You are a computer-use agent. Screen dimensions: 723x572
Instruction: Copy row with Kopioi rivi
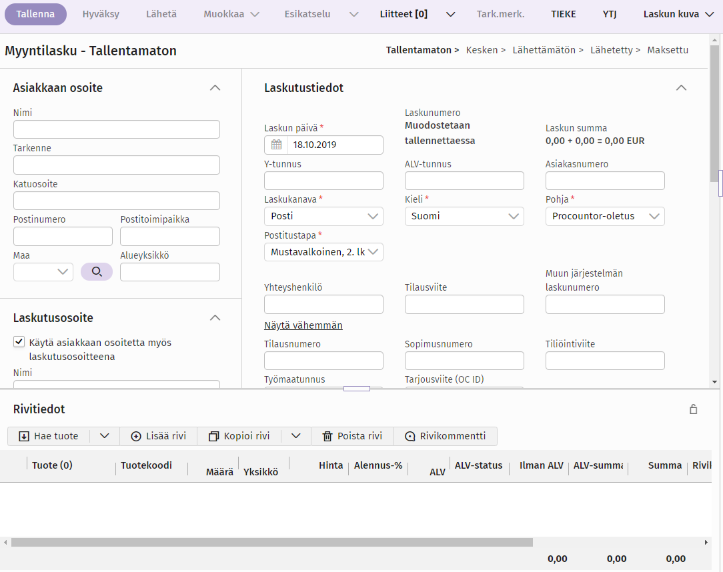pos(239,436)
